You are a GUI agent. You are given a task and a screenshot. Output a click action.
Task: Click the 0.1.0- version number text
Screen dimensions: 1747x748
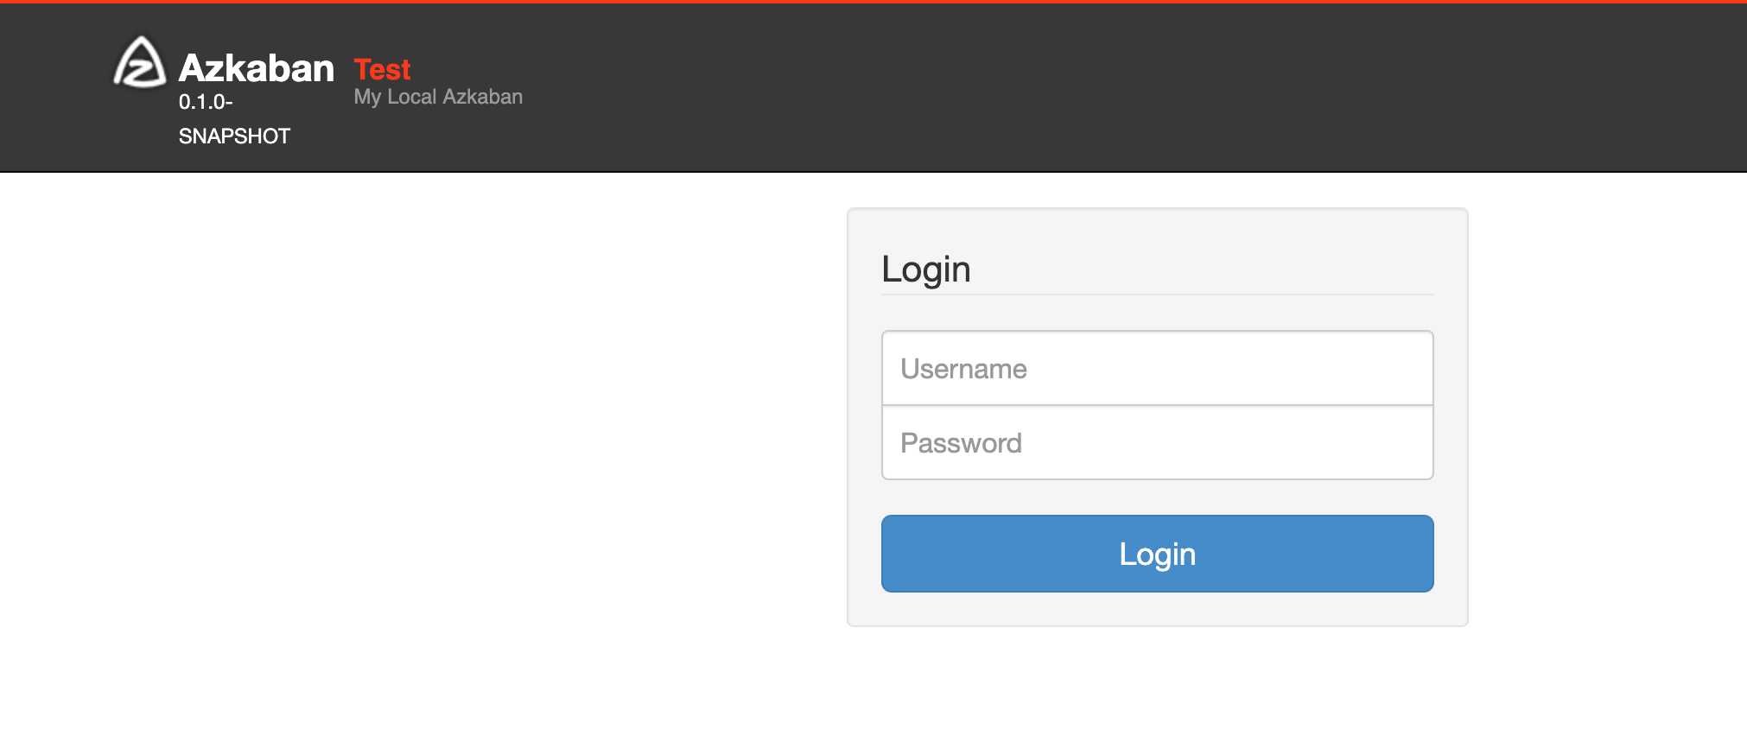(206, 102)
